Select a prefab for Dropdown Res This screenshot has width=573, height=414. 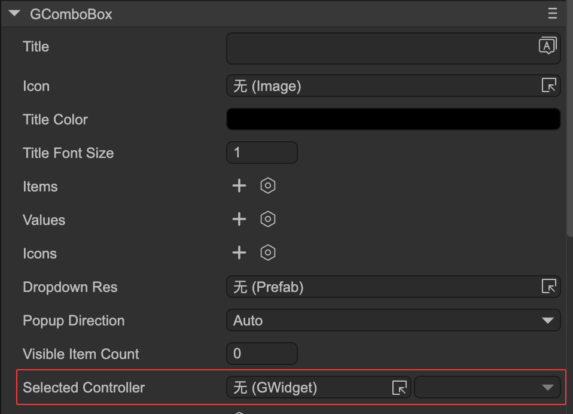[x=548, y=287]
